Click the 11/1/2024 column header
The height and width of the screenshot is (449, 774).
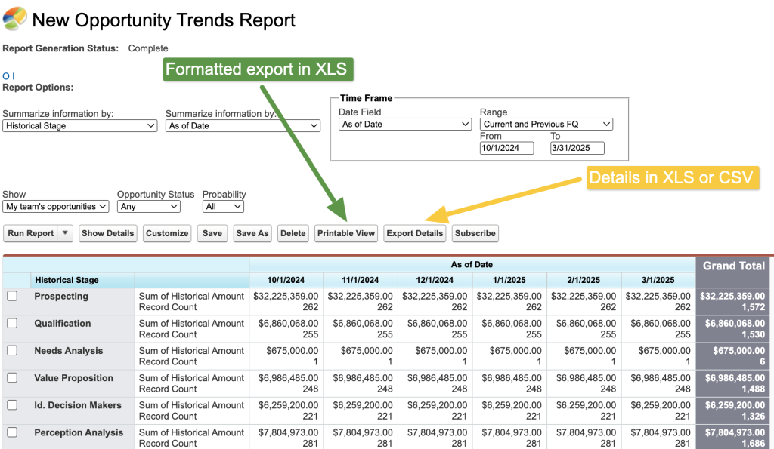pyautogui.click(x=361, y=280)
